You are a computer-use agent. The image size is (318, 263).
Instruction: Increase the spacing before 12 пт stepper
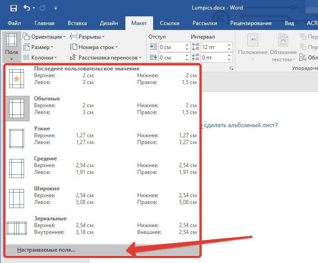pyautogui.click(x=230, y=45)
